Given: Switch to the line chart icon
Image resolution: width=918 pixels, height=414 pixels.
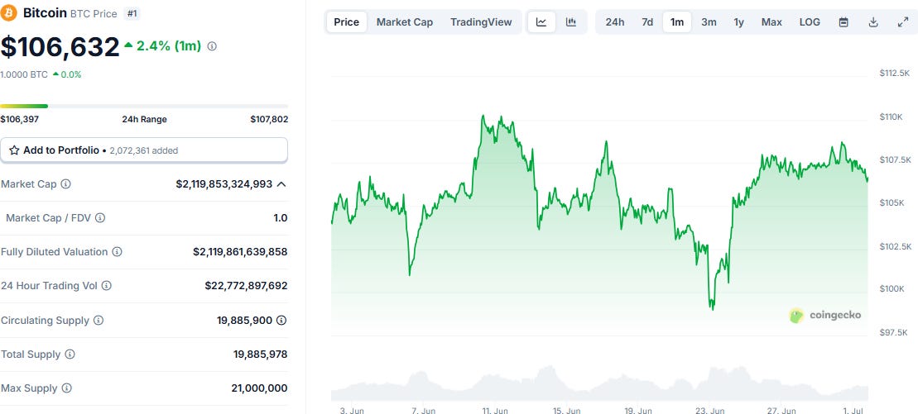Looking at the screenshot, I should pyautogui.click(x=541, y=22).
